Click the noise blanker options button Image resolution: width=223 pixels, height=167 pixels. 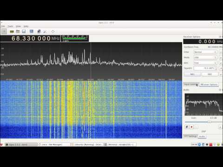[221, 74]
